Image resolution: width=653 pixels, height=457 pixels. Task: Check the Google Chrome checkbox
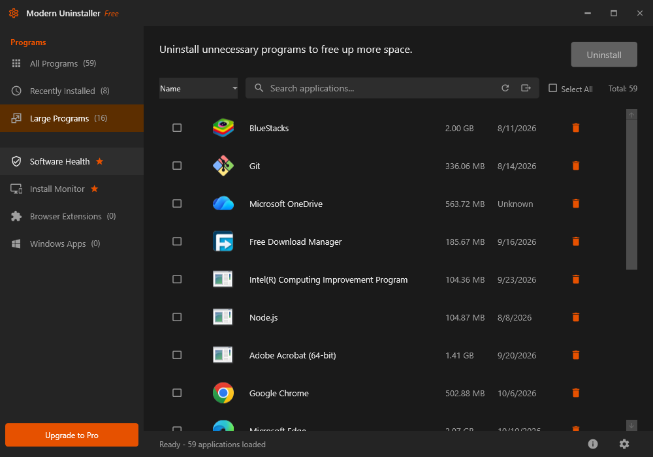177,393
